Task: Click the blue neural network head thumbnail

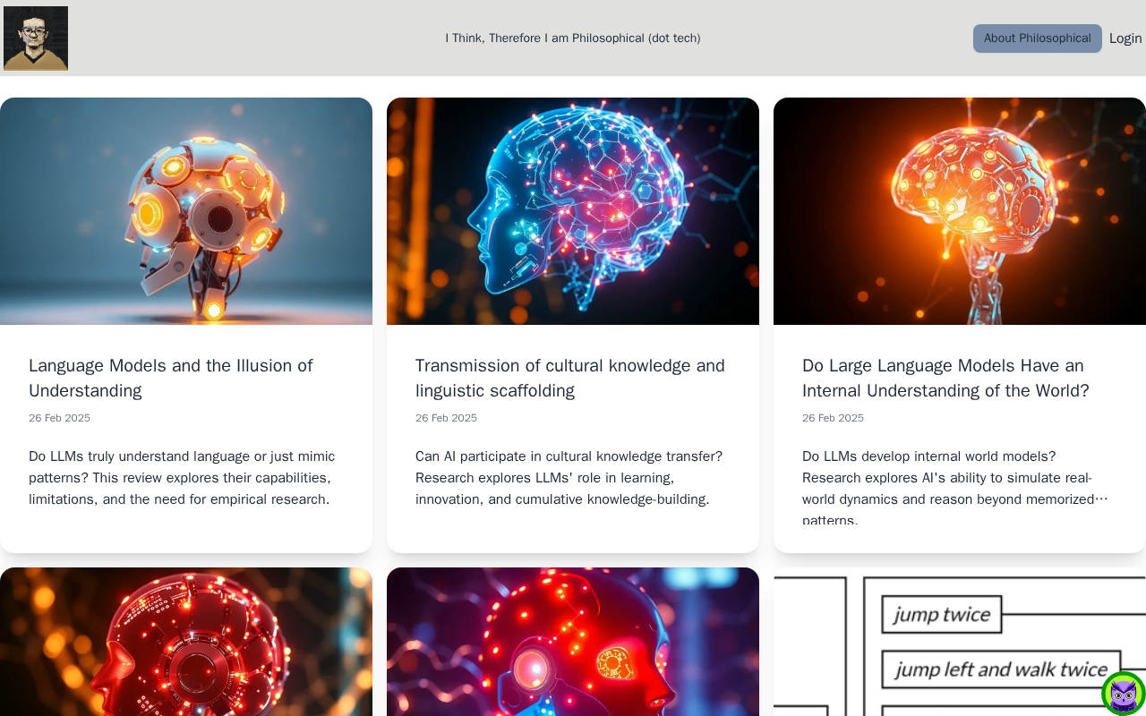Action: pos(573,211)
